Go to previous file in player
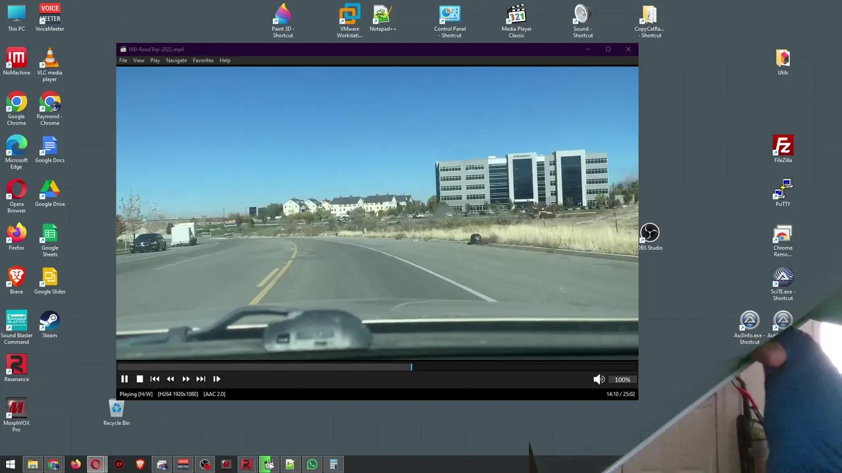The height and width of the screenshot is (473, 842). 155,379
